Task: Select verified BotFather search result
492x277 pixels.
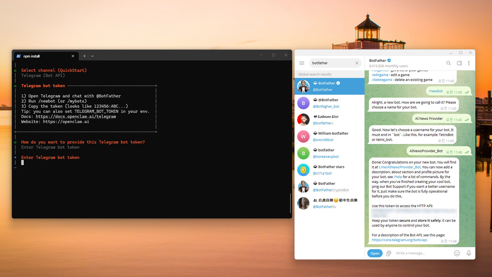Action: point(330,86)
